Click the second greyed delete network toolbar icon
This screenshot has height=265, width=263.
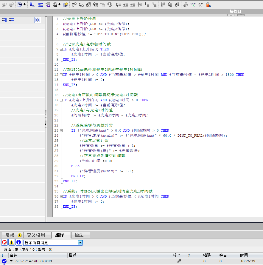click(x=12, y=5)
